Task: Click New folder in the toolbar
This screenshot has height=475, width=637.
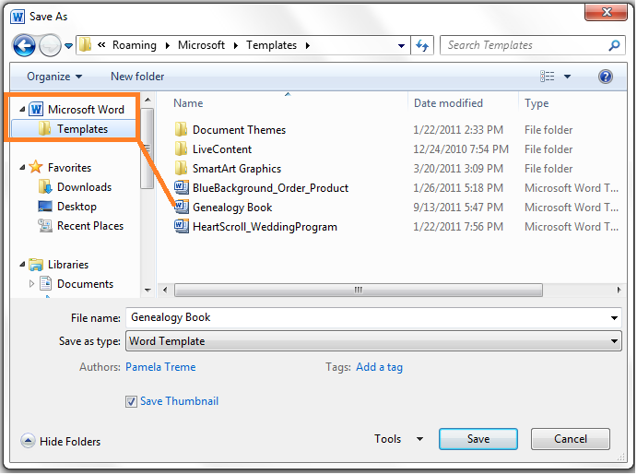Action: coord(137,77)
